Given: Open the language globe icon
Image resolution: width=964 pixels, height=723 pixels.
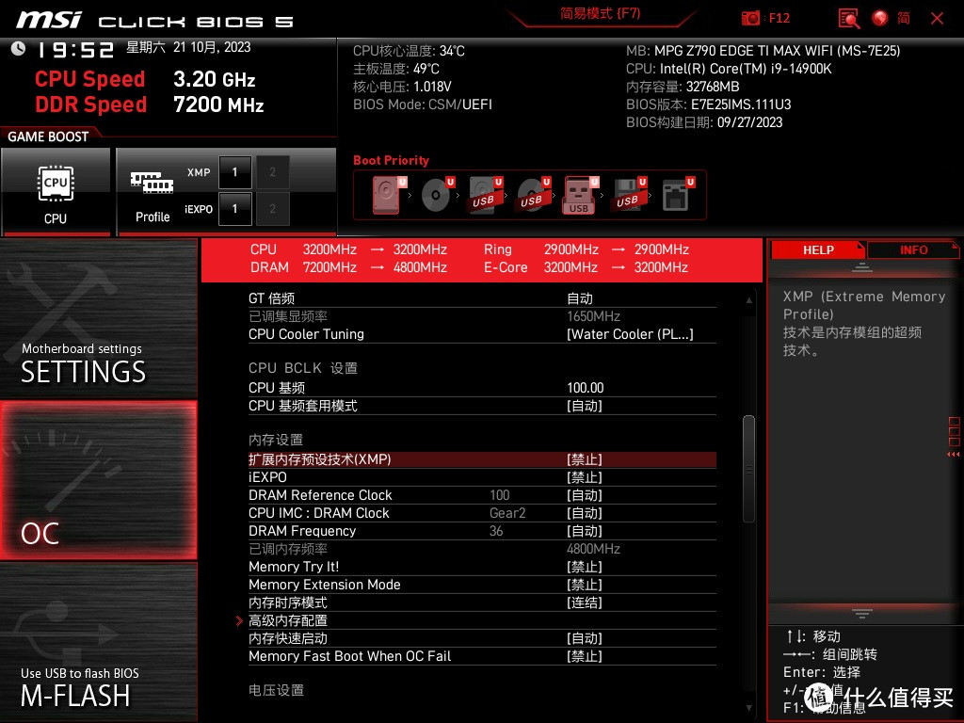Looking at the screenshot, I should click(x=880, y=18).
